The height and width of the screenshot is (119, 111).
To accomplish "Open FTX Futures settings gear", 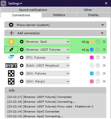I will tap(22, 58).
